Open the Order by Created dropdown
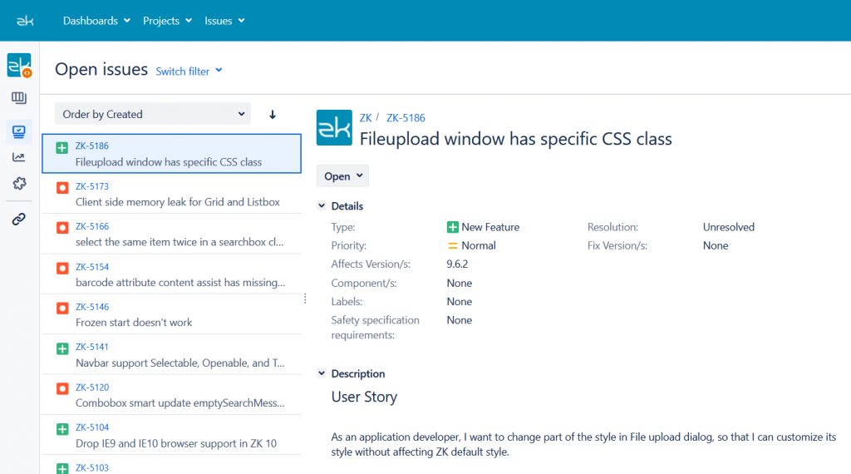This screenshot has width=851, height=474. [x=153, y=114]
